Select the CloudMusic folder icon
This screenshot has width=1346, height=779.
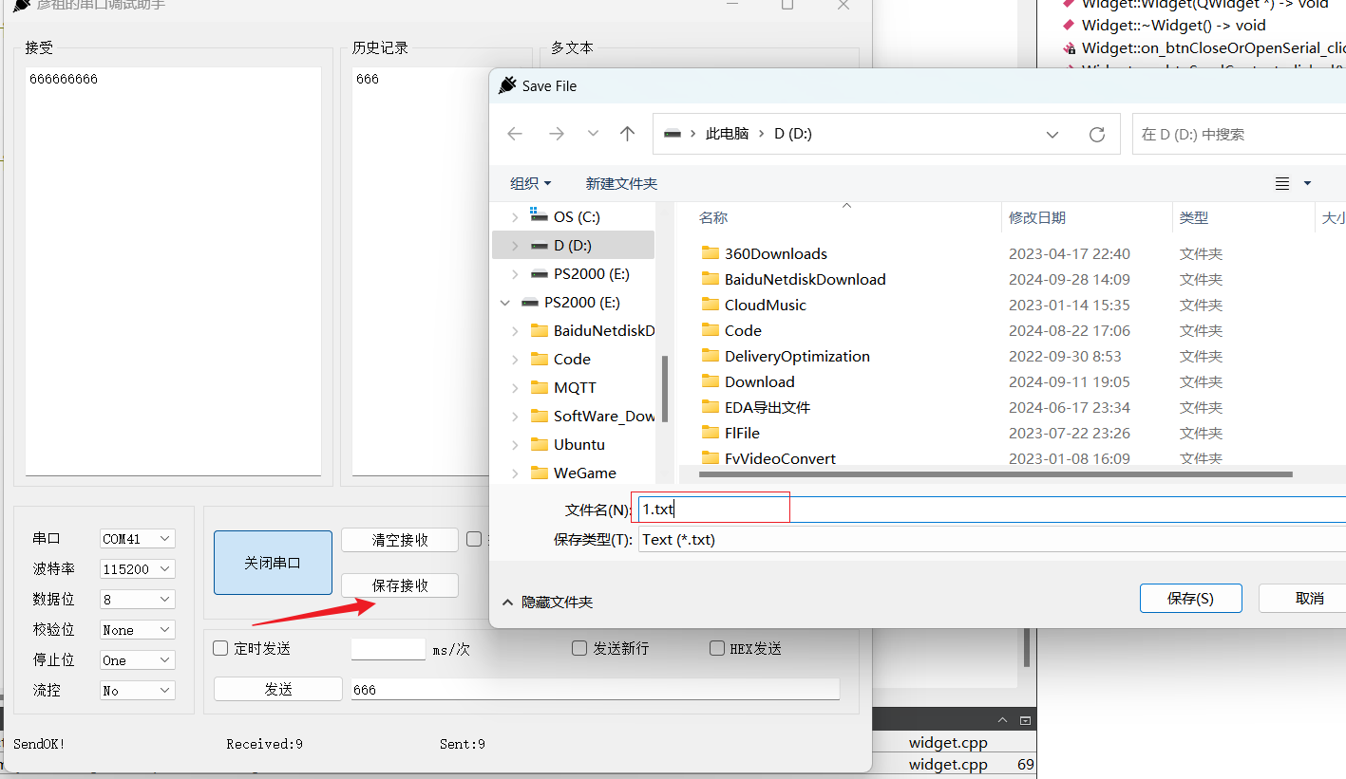click(x=711, y=304)
